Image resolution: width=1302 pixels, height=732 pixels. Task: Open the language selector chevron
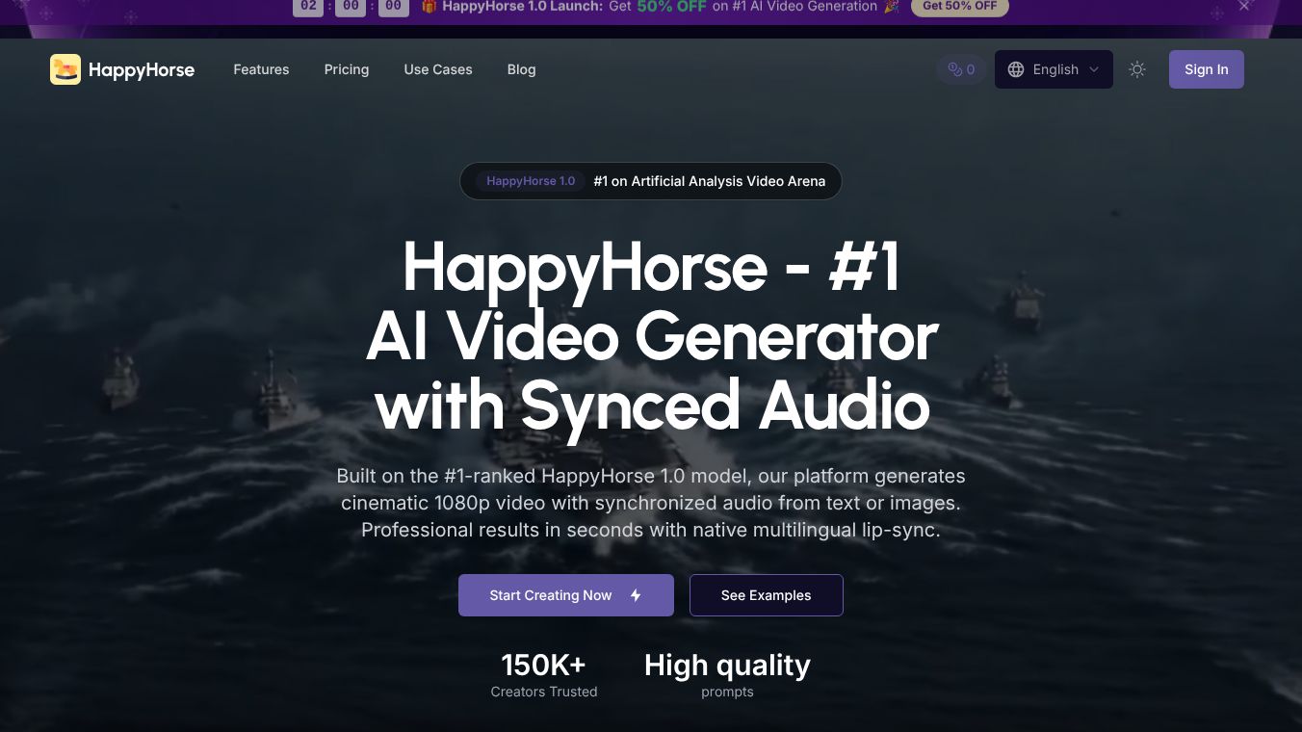coord(1094,69)
